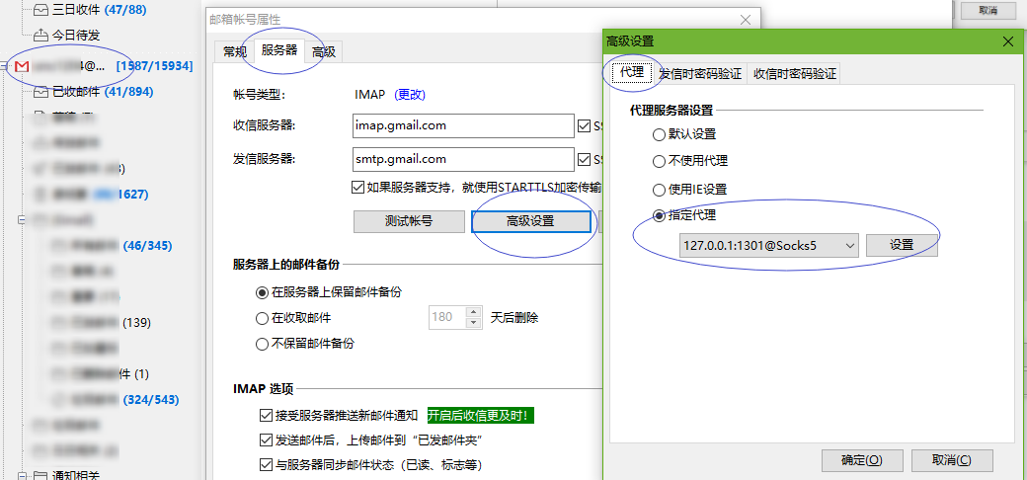Screen dimensions: 1027x480
Task: Click the 通知相关 folder icon
Action: (x=40, y=476)
